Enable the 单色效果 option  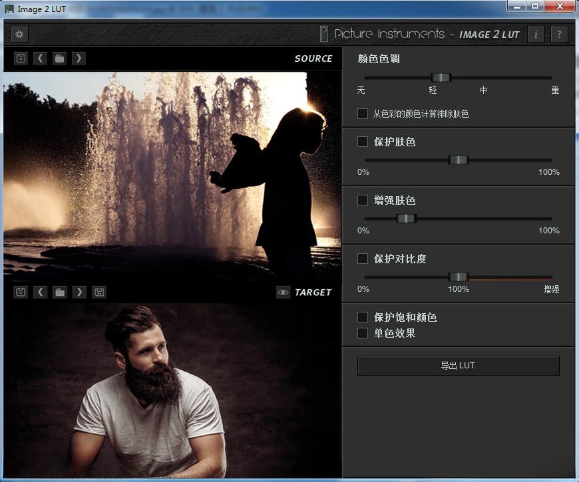tap(363, 333)
